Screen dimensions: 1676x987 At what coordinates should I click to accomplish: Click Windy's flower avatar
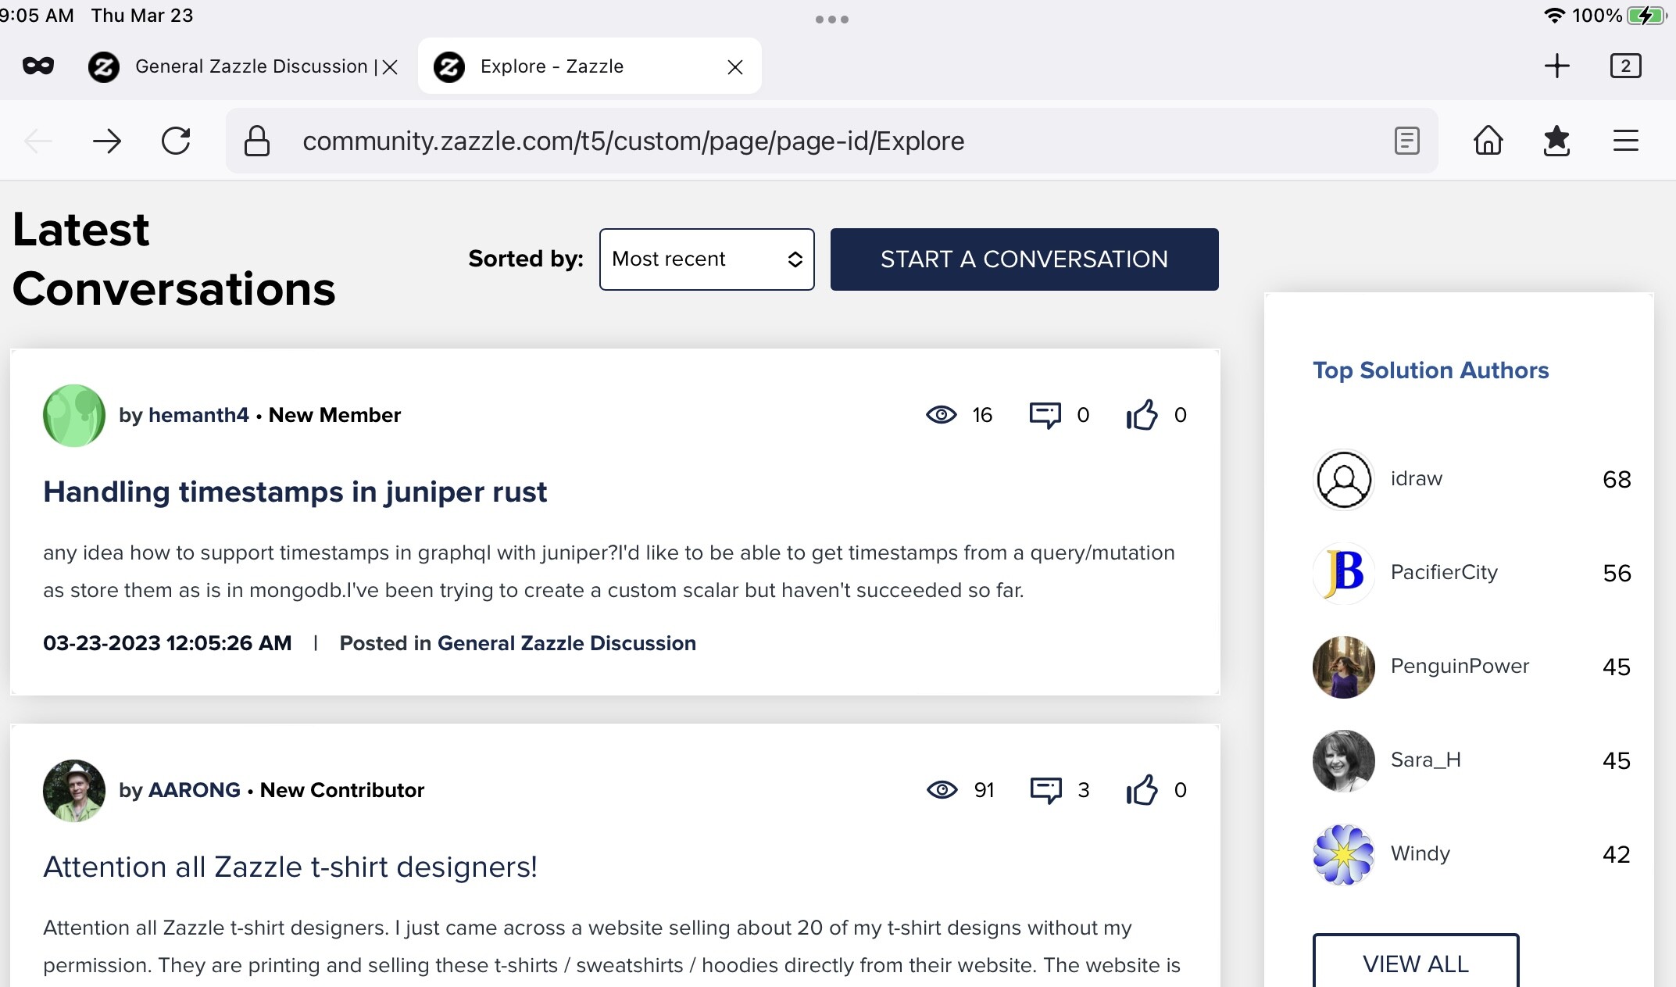point(1344,854)
